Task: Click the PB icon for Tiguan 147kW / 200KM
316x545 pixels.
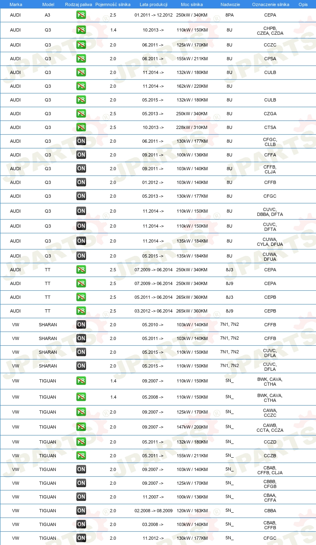Action: tap(81, 427)
